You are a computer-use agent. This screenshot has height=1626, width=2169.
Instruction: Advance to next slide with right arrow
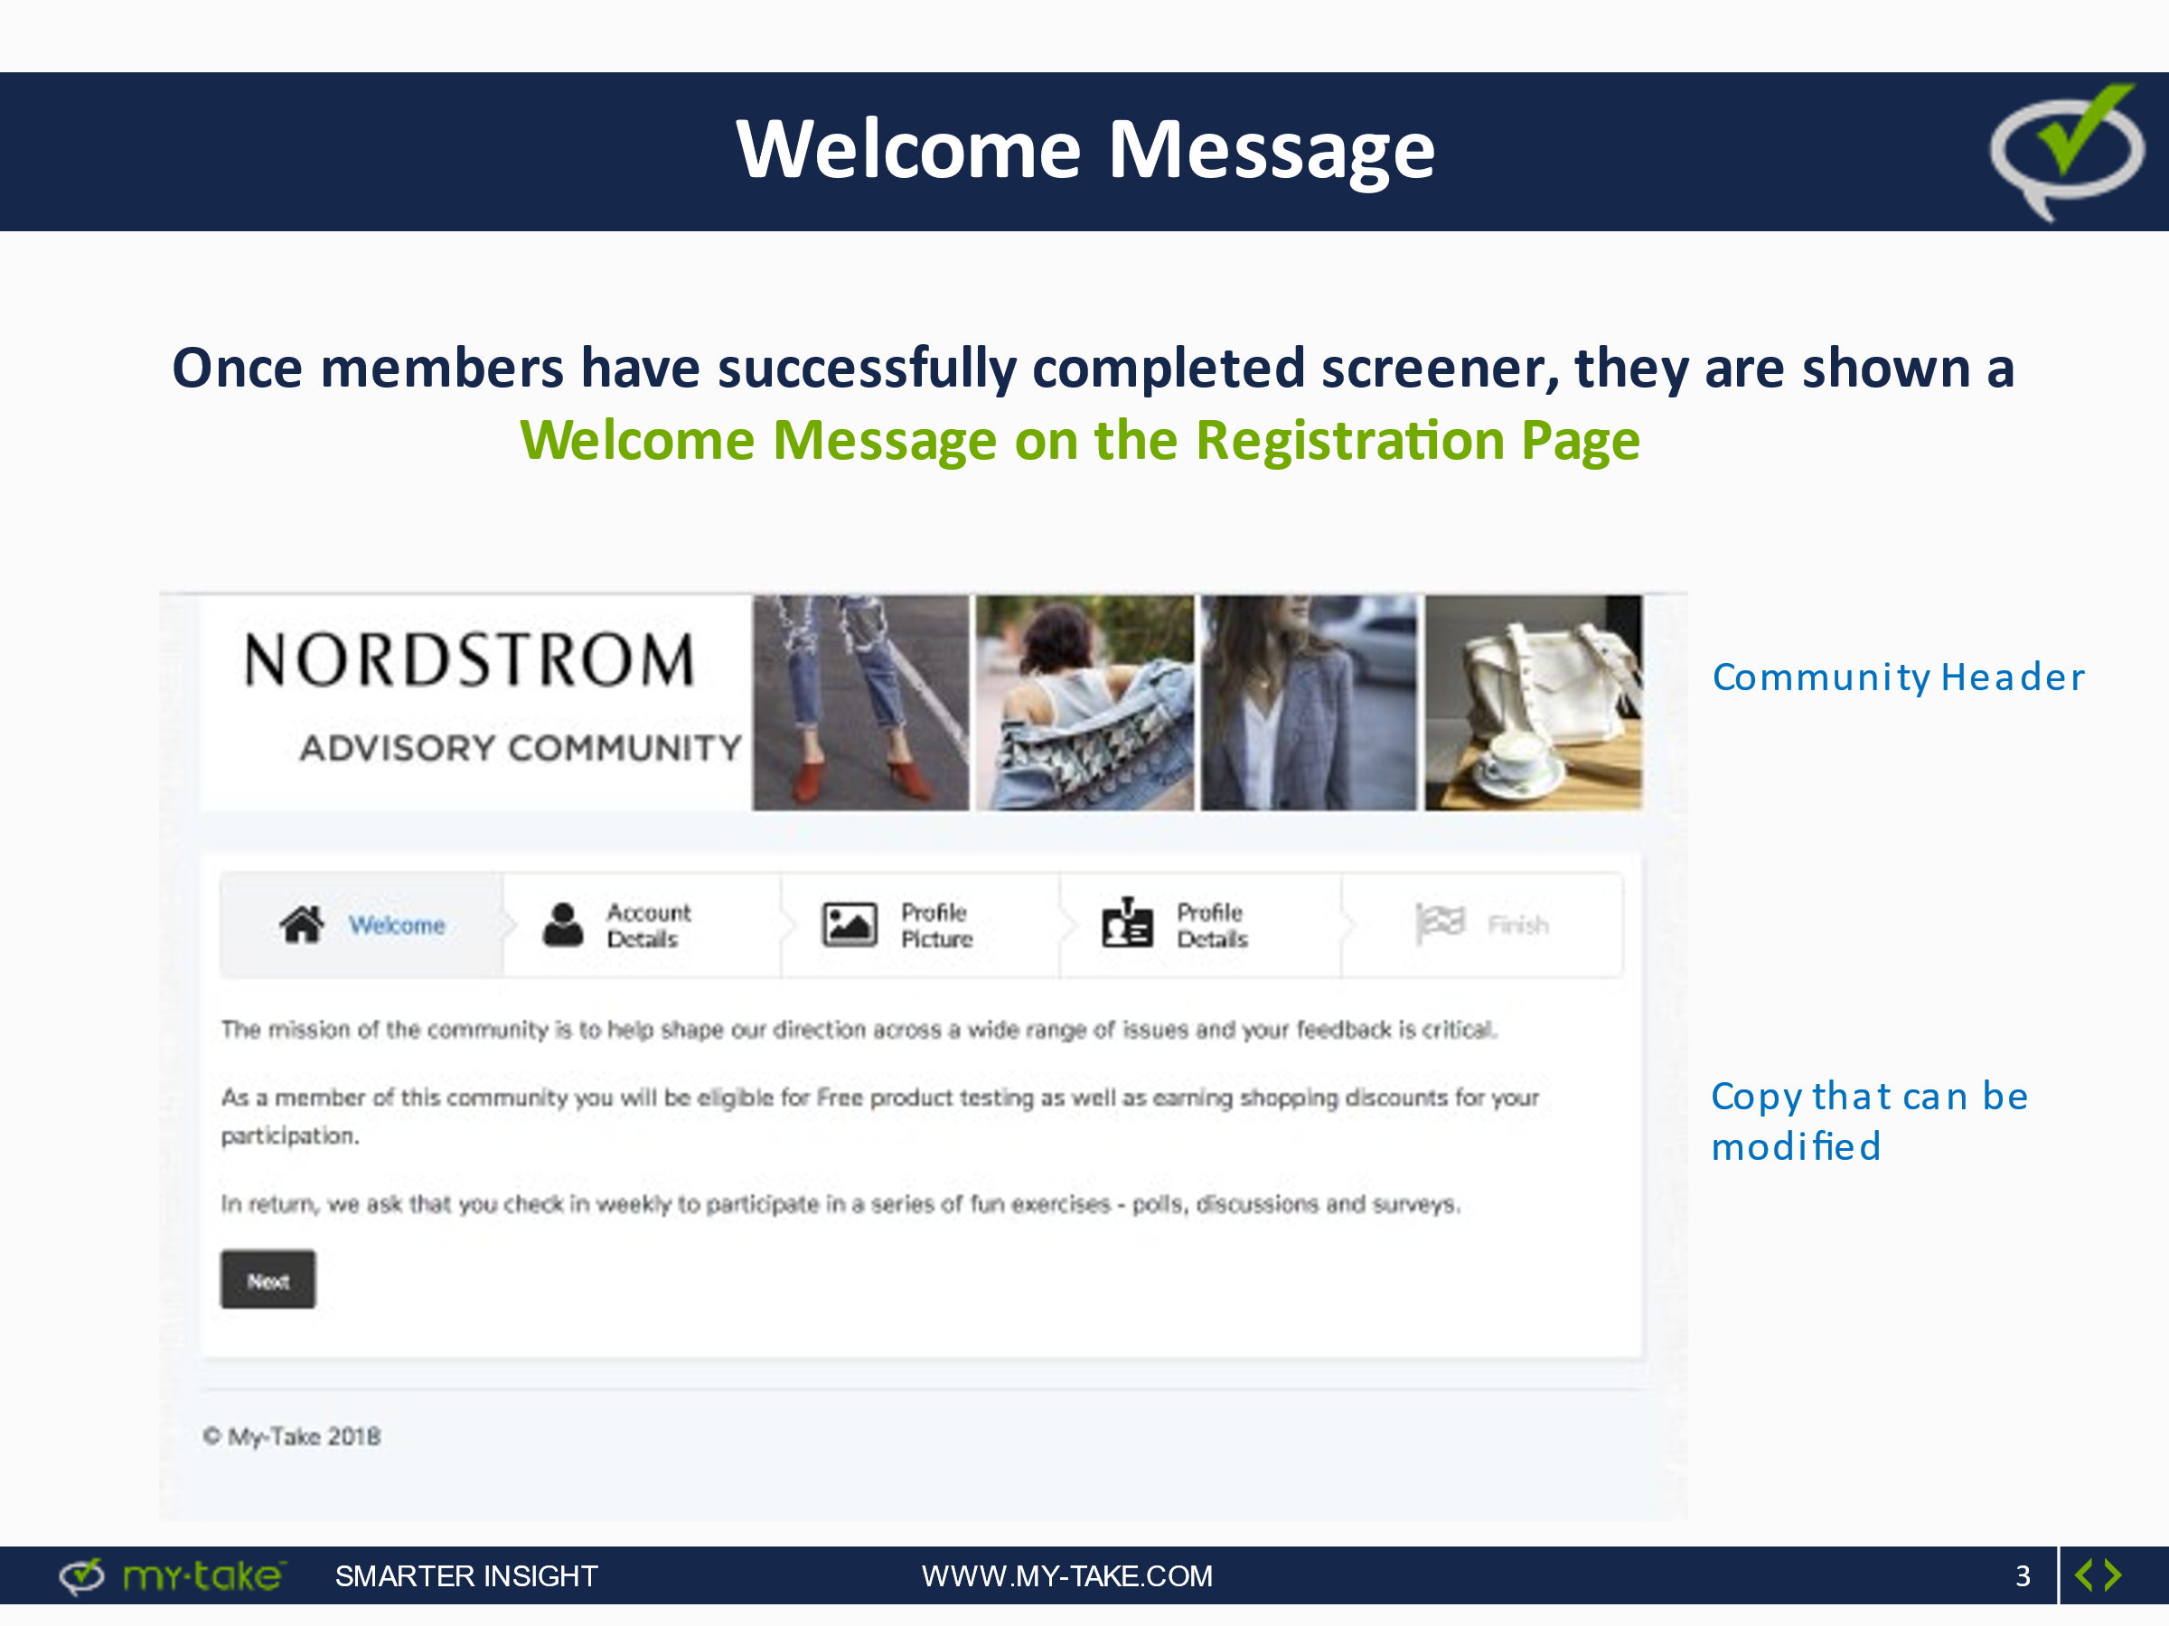tap(2114, 1576)
